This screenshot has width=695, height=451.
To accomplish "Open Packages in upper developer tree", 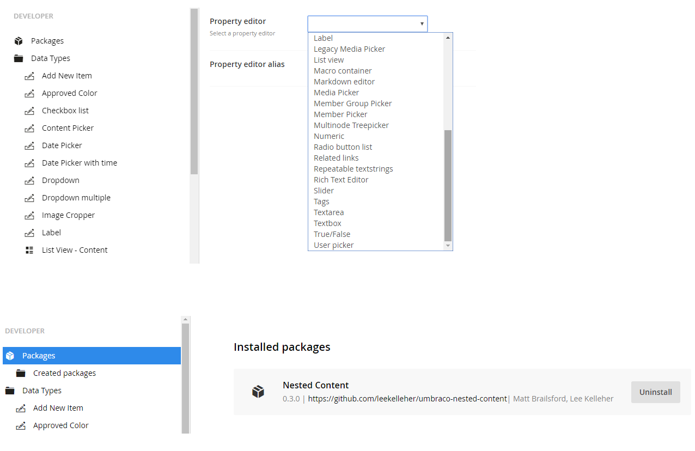I will [47, 41].
